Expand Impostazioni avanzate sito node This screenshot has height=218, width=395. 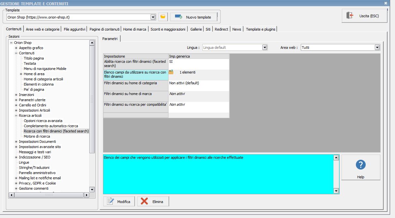[x=16, y=147]
